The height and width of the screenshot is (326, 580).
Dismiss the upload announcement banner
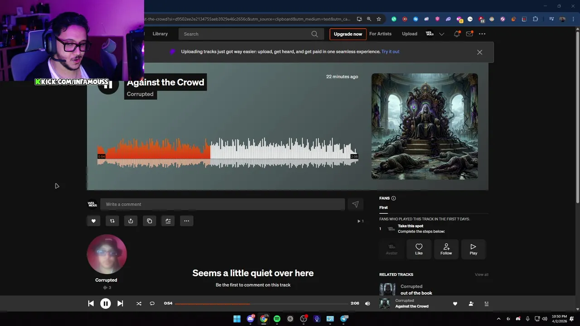pos(479,52)
